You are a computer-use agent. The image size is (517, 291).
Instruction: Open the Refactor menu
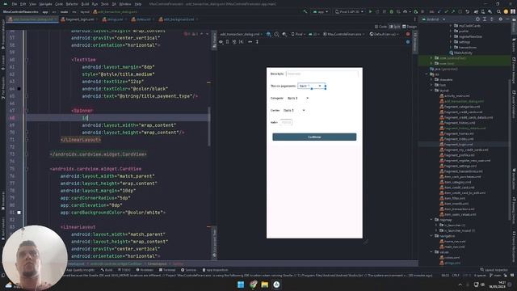click(x=72, y=4)
